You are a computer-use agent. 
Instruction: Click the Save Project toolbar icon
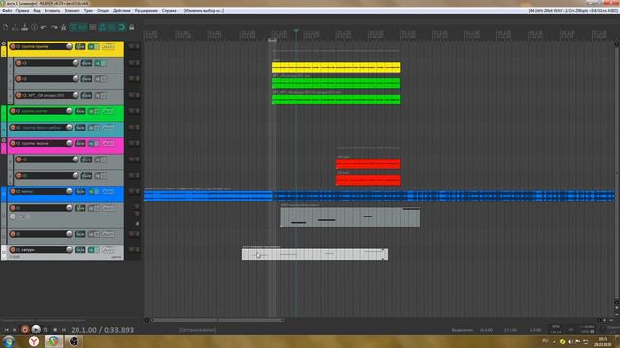coord(25,27)
